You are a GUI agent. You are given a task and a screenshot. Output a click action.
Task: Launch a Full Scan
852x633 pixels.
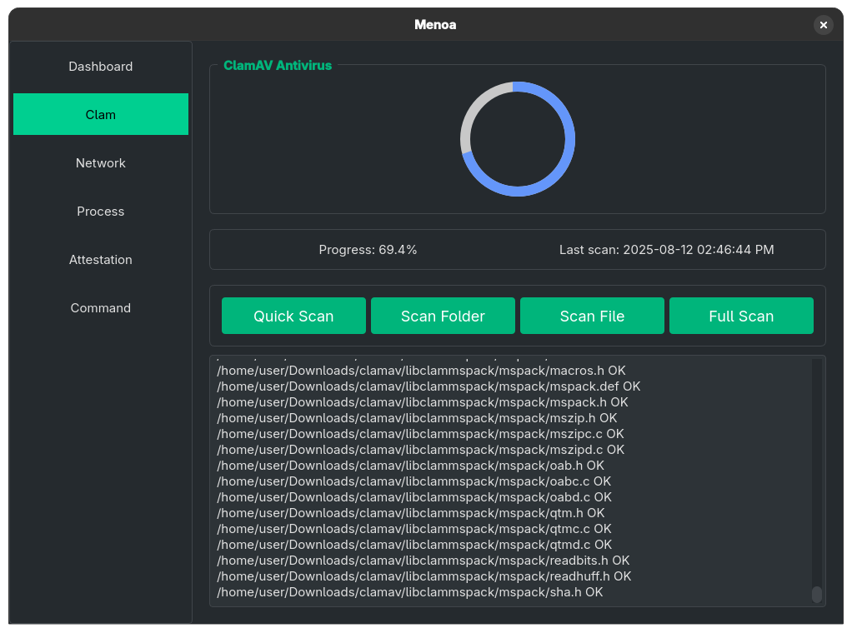tap(741, 316)
